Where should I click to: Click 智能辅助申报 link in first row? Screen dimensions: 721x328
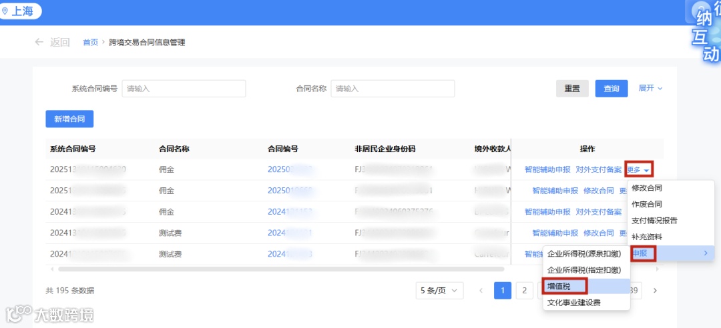point(547,169)
